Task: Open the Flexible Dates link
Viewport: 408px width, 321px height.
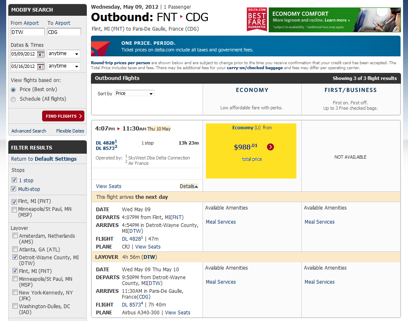Action: point(70,131)
